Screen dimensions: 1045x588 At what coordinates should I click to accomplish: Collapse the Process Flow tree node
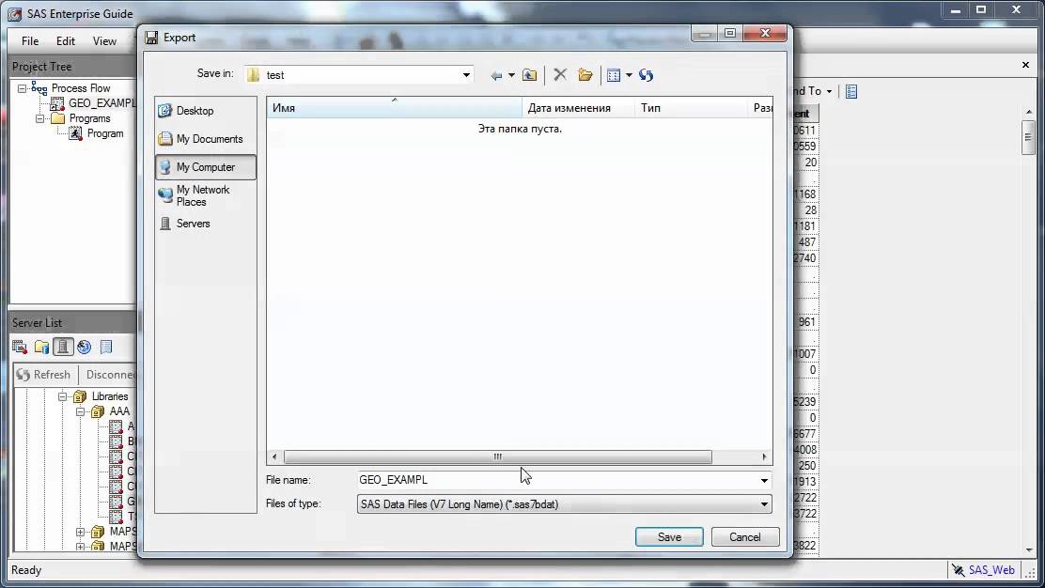[22, 88]
